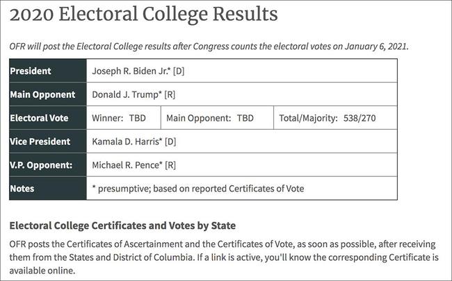Click the "Total/Majority: 538/270" cell
452x281 pixels.
point(334,118)
